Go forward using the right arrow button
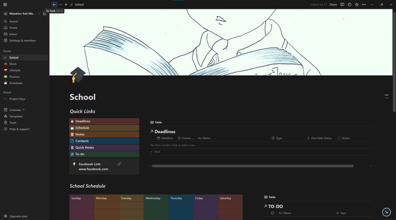Screen dimensions: 396x220 pos(60,4)
